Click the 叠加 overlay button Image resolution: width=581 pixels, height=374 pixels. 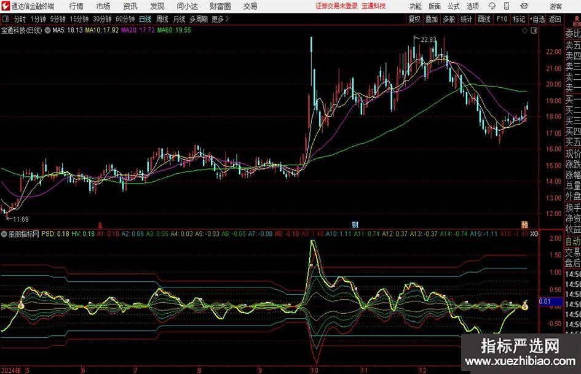click(432, 19)
